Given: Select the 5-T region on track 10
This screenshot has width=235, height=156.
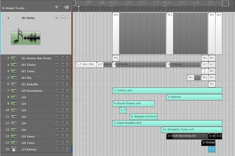Looking at the screenshot, I should click(123, 110).
